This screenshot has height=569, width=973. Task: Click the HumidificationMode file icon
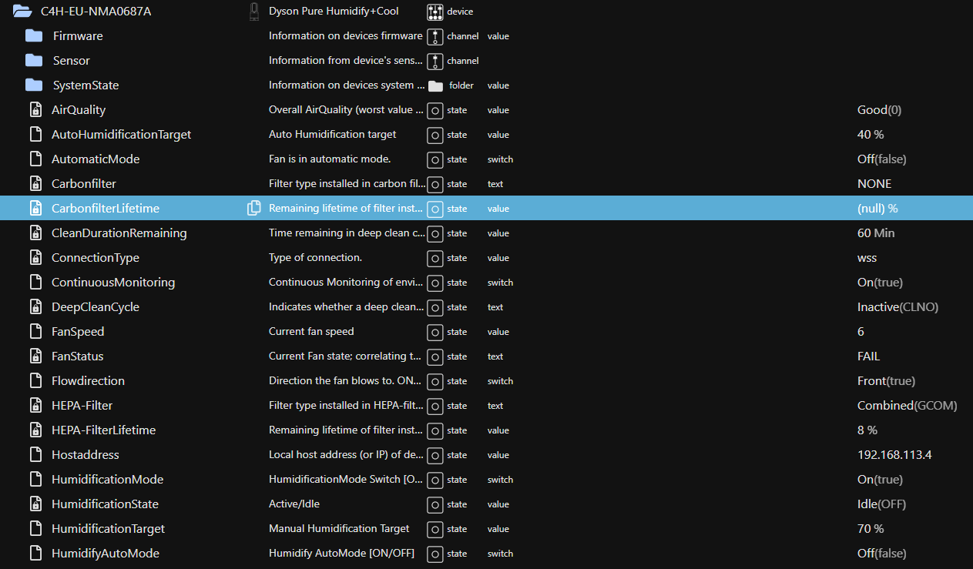tap(35, 480)
